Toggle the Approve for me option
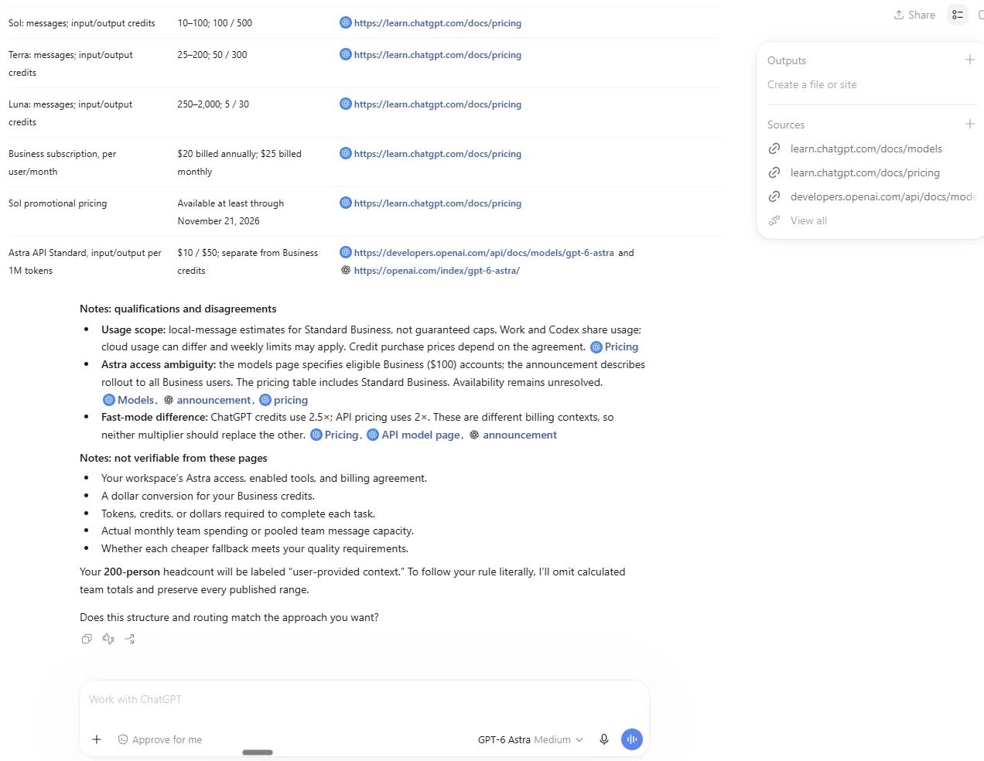 click(x=160, y=739)
